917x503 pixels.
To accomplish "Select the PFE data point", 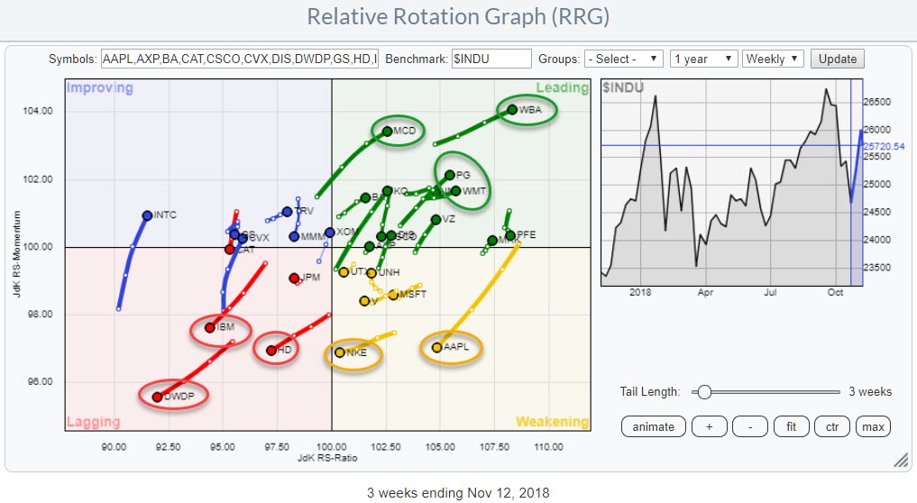I will (510, 235).
